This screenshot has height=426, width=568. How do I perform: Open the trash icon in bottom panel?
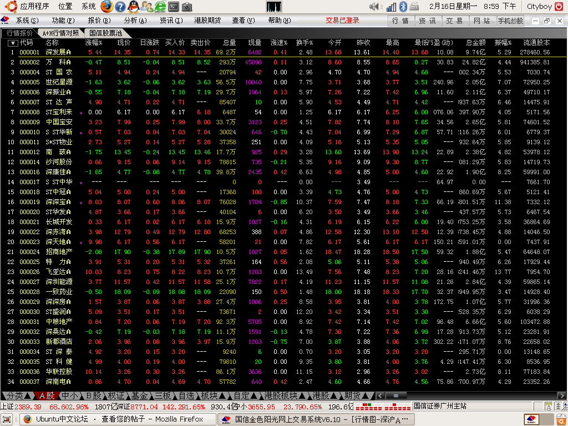pyautogui.click(x=562, y=419)
